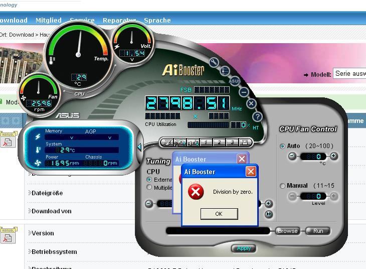Open the wrench settings icon in Ai Booster
Viewport: 366px width, 269px height.
pyautogui.click(x=214, y=62)
